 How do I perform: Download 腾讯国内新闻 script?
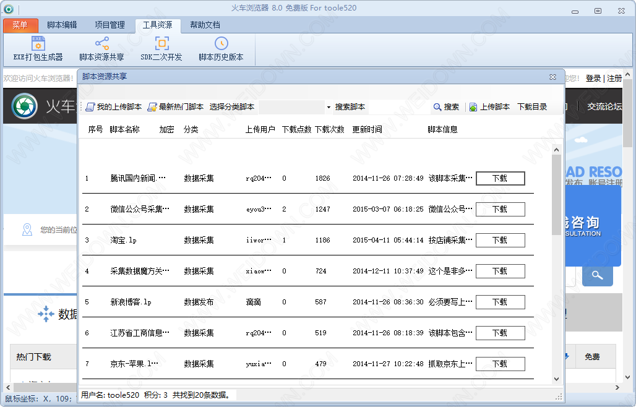500,178
